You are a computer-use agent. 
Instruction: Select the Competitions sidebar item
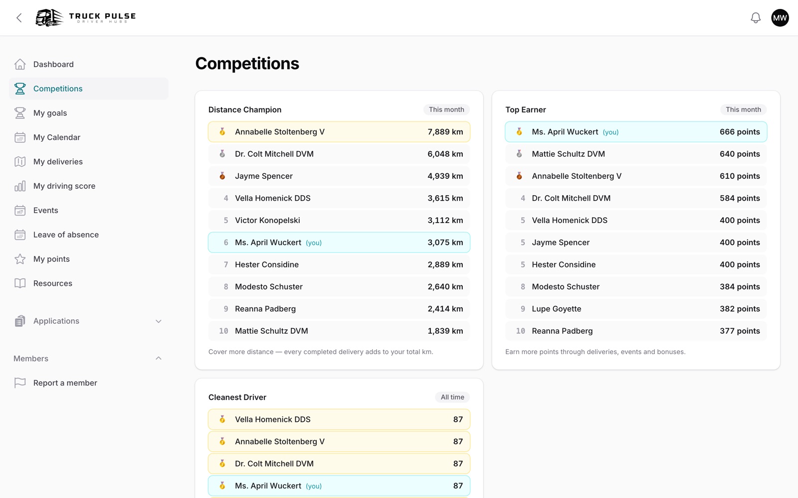[x=89, y=89]
